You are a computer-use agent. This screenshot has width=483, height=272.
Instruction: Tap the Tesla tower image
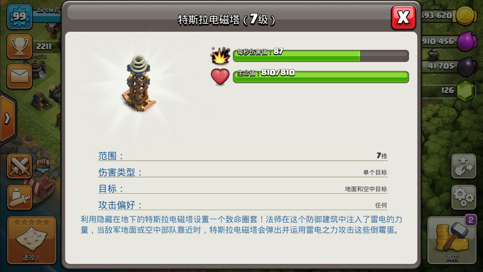139,83
